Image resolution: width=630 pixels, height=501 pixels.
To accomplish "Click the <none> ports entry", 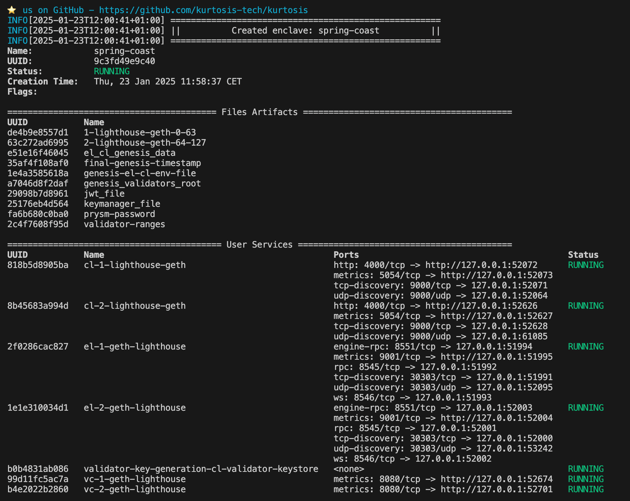I will 349,469.
